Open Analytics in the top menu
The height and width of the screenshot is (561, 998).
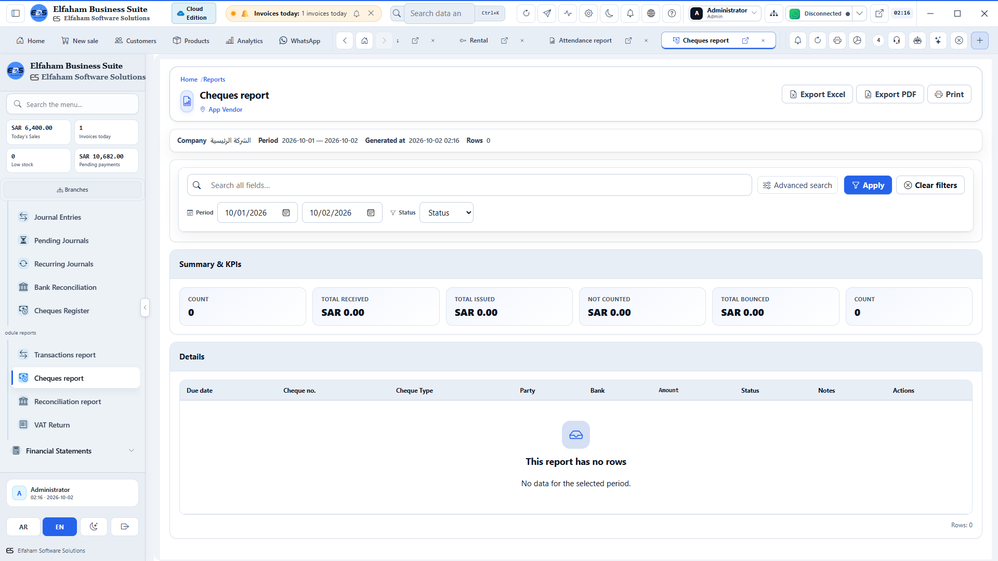tap(244, 41)
